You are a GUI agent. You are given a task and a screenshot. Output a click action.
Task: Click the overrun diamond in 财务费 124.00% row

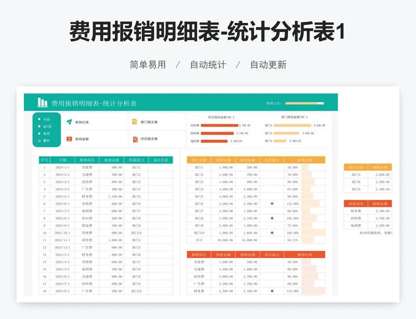coord(272,291)
